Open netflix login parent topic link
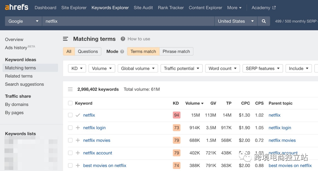This screenshot has height=171, width=318. [280, 128]
